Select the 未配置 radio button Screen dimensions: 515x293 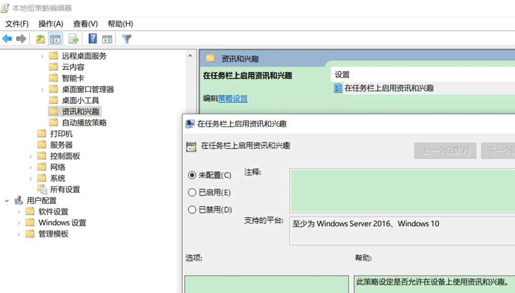tap(192, 175)
